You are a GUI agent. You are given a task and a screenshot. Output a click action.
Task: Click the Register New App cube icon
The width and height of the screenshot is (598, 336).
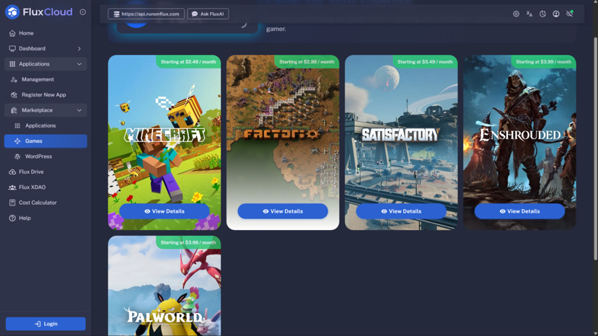tap(14, 95)
